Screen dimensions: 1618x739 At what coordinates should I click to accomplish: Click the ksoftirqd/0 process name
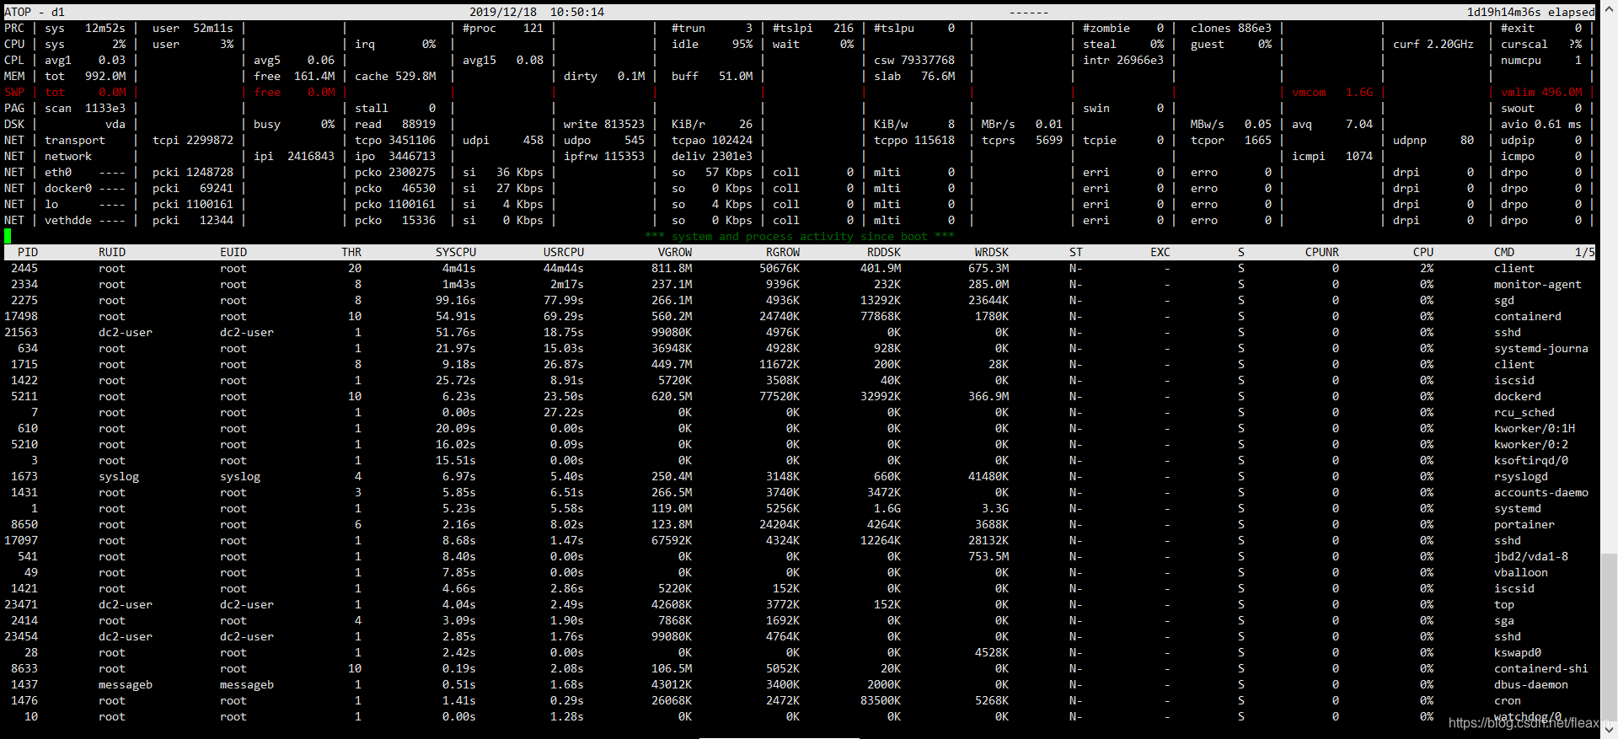(1531, 460)
